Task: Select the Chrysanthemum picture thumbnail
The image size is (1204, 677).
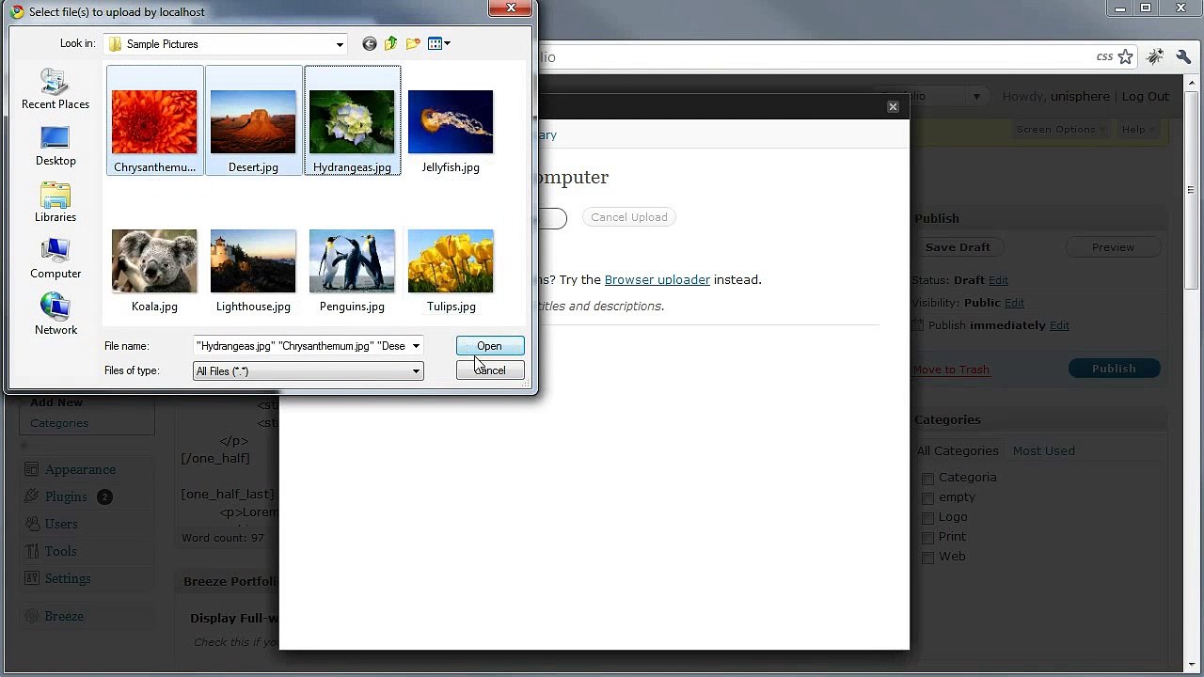Action: 154,121
